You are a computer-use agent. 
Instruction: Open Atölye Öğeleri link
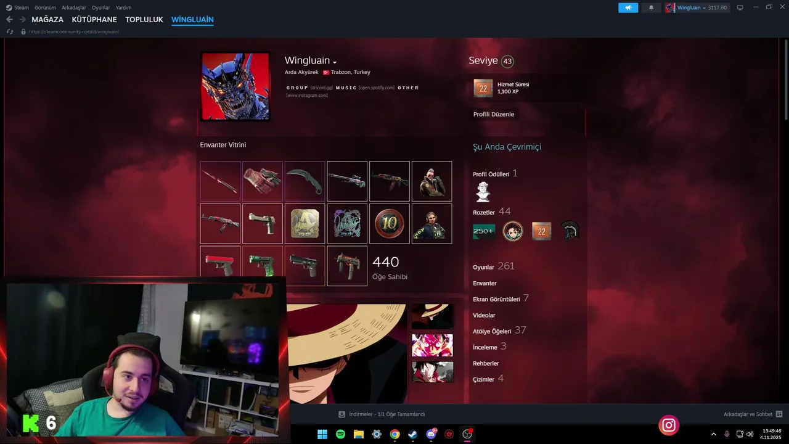point(499,331)
